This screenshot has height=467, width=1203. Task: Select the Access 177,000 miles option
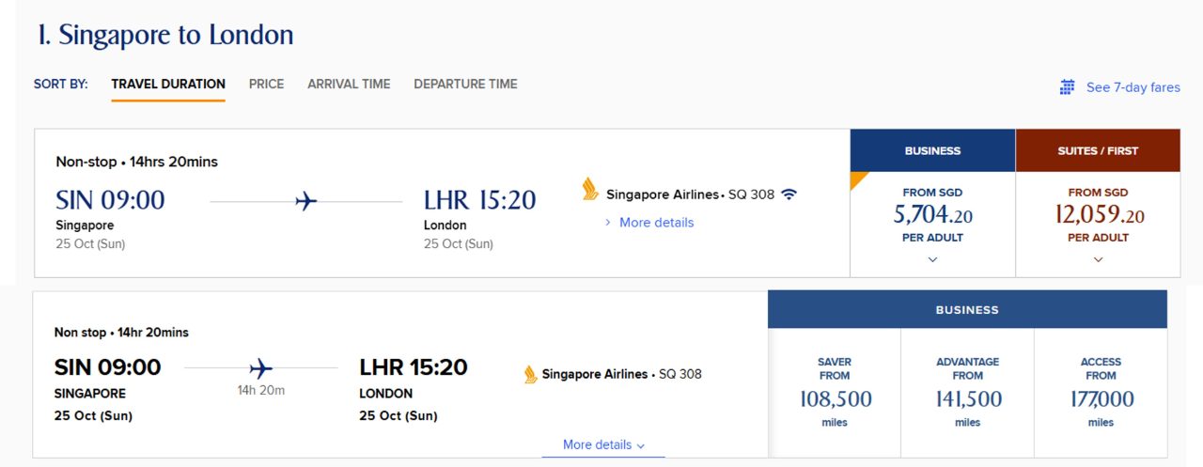point(1101,392)
